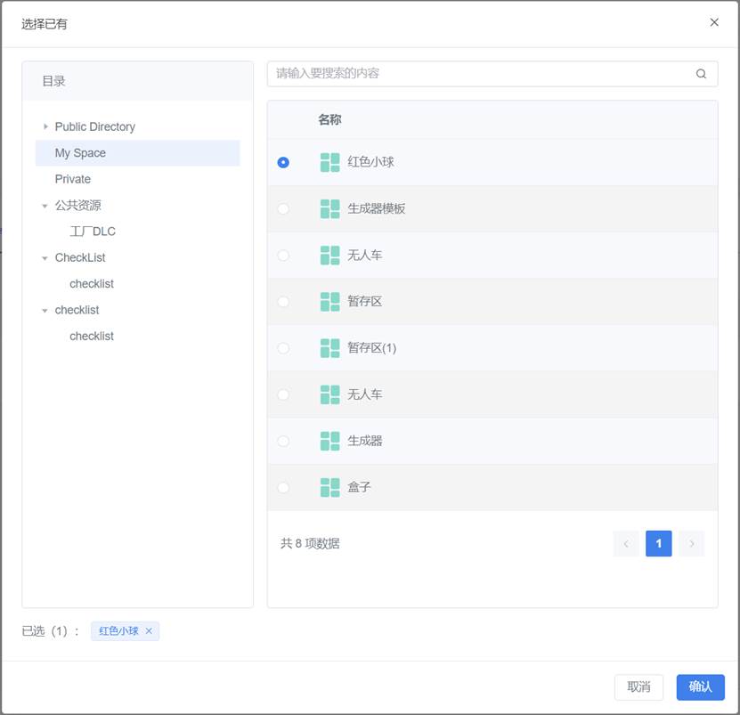Select the 生成器 radio button

click(x=283, y=442)
